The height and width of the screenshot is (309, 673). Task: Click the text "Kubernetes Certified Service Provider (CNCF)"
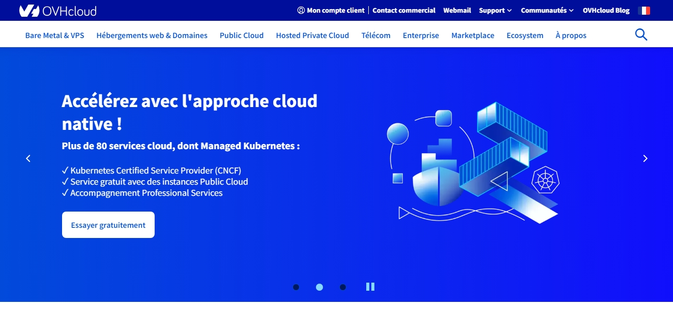[156, 170]
